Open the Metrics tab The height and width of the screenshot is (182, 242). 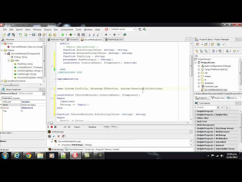pos(108,149)
